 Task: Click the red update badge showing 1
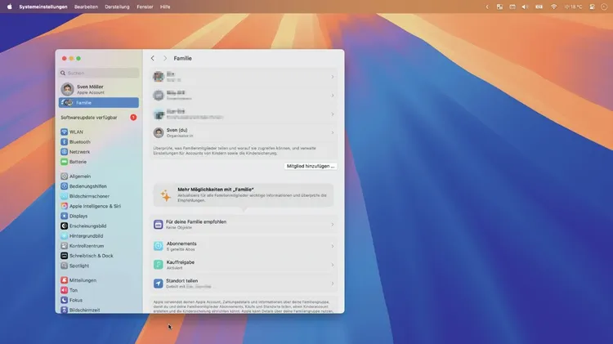(x=133, y=118)
